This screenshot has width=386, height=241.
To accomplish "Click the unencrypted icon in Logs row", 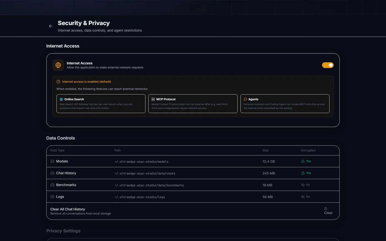I will [x=303, y=197].
